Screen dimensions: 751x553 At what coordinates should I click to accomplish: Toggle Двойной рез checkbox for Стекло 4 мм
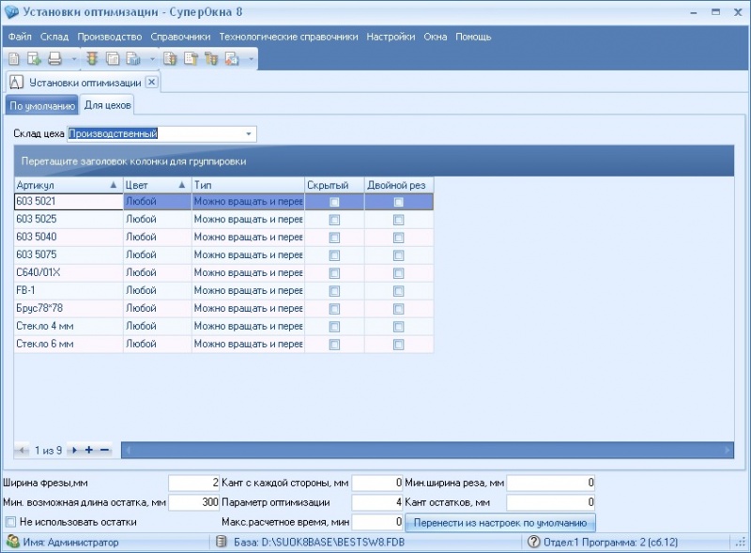pos(398,327)
